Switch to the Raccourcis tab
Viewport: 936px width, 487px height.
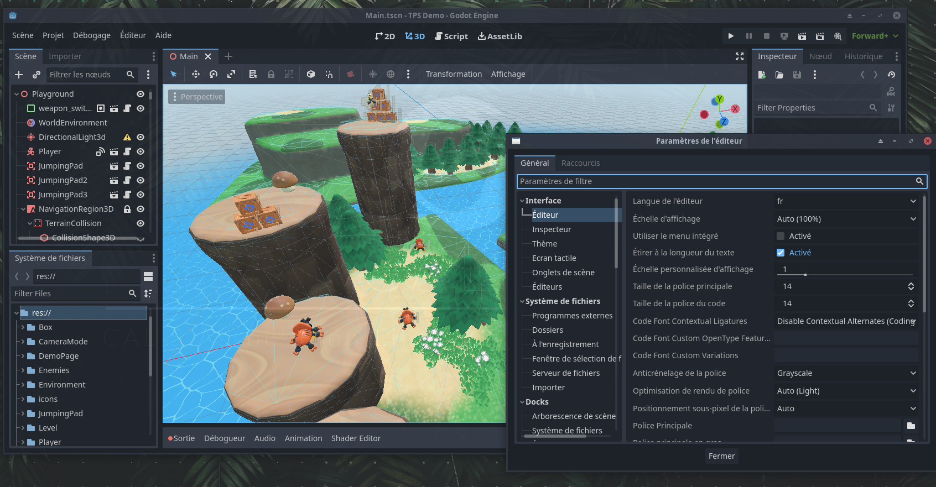[580, 163]
